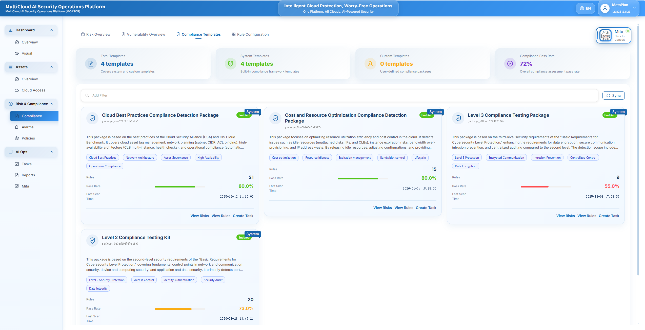
Task: Click the Alarms bell icon in sidebar
Action: click(17, 127)
